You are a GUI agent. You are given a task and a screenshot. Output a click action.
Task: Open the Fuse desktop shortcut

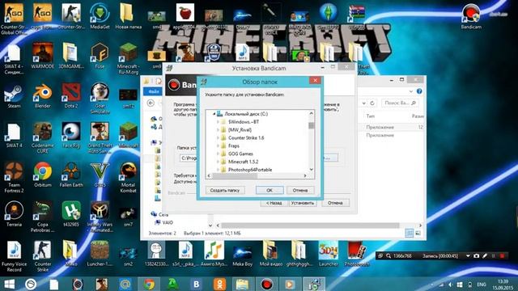pyautogui.click(x=100, y=56)
